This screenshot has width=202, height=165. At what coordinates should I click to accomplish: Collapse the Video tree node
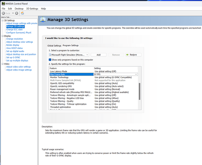click(3, 64)
